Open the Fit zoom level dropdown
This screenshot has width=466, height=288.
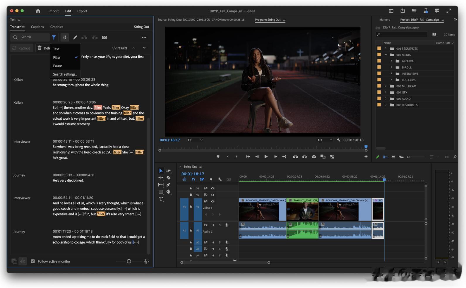point(195,140)
